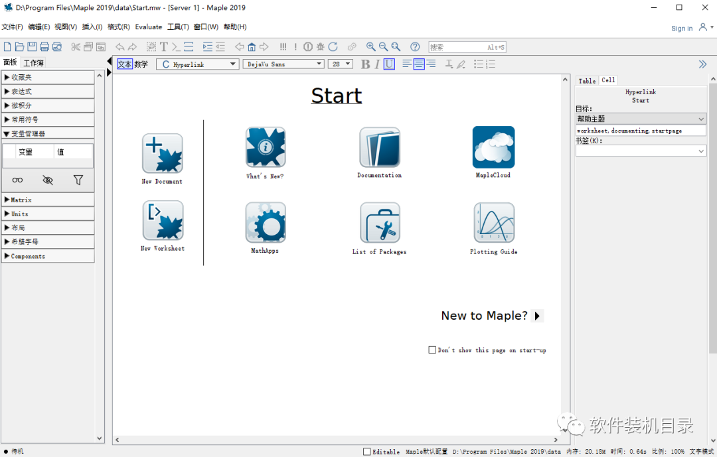Image resolution: width=717 pixels, height=457 pixels.
Task: Open the Plotting Guide icon
Action: coord(494,223)
